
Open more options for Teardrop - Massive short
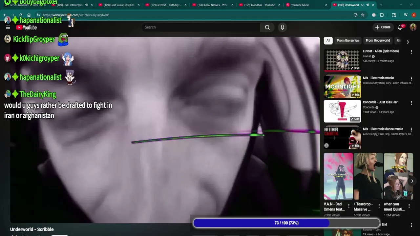[x=379, y=206]
